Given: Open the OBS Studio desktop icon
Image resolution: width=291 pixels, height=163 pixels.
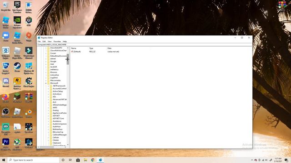Looking at the screenshot, I should pyautogui.click(x=5, y=113).
